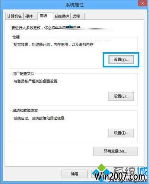The height and width of the screenshot is (184, 149).
Task: Open startup and recovery 设置(T)... button
Action: tap(121, 133)
